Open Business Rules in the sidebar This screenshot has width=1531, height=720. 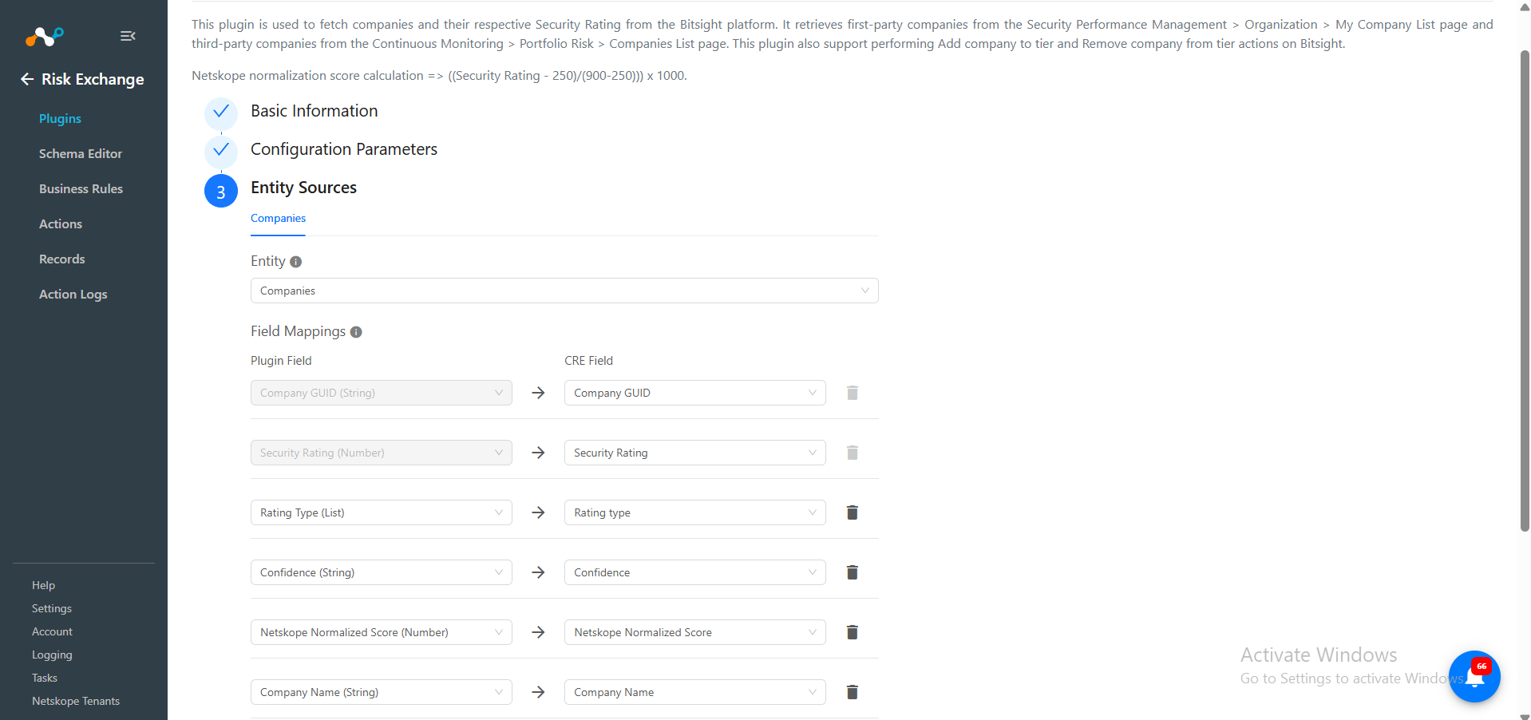tap(81, 189)
